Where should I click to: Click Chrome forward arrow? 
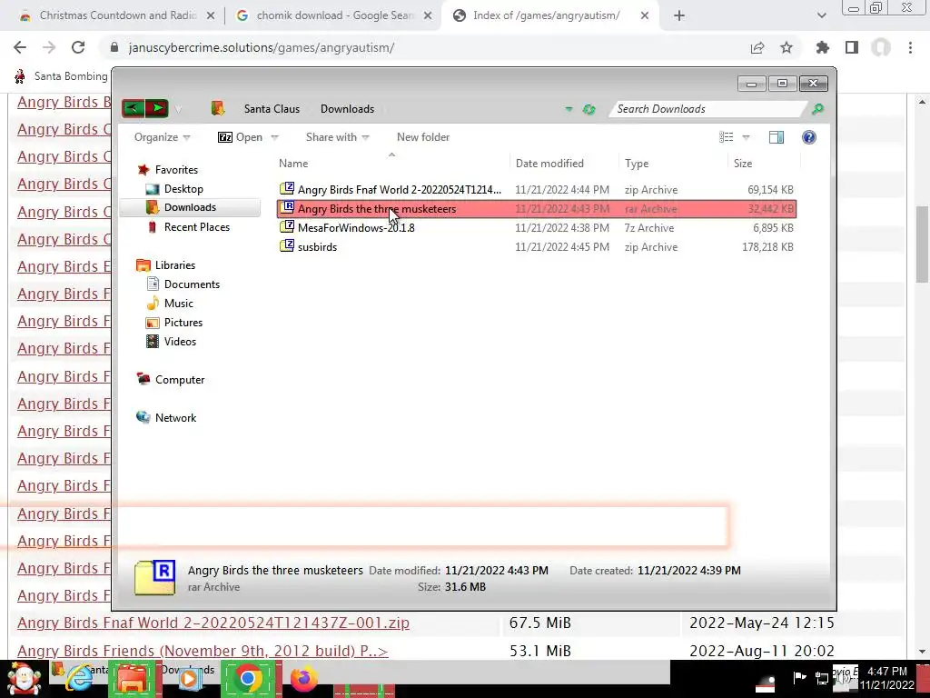tap(49, 47)
